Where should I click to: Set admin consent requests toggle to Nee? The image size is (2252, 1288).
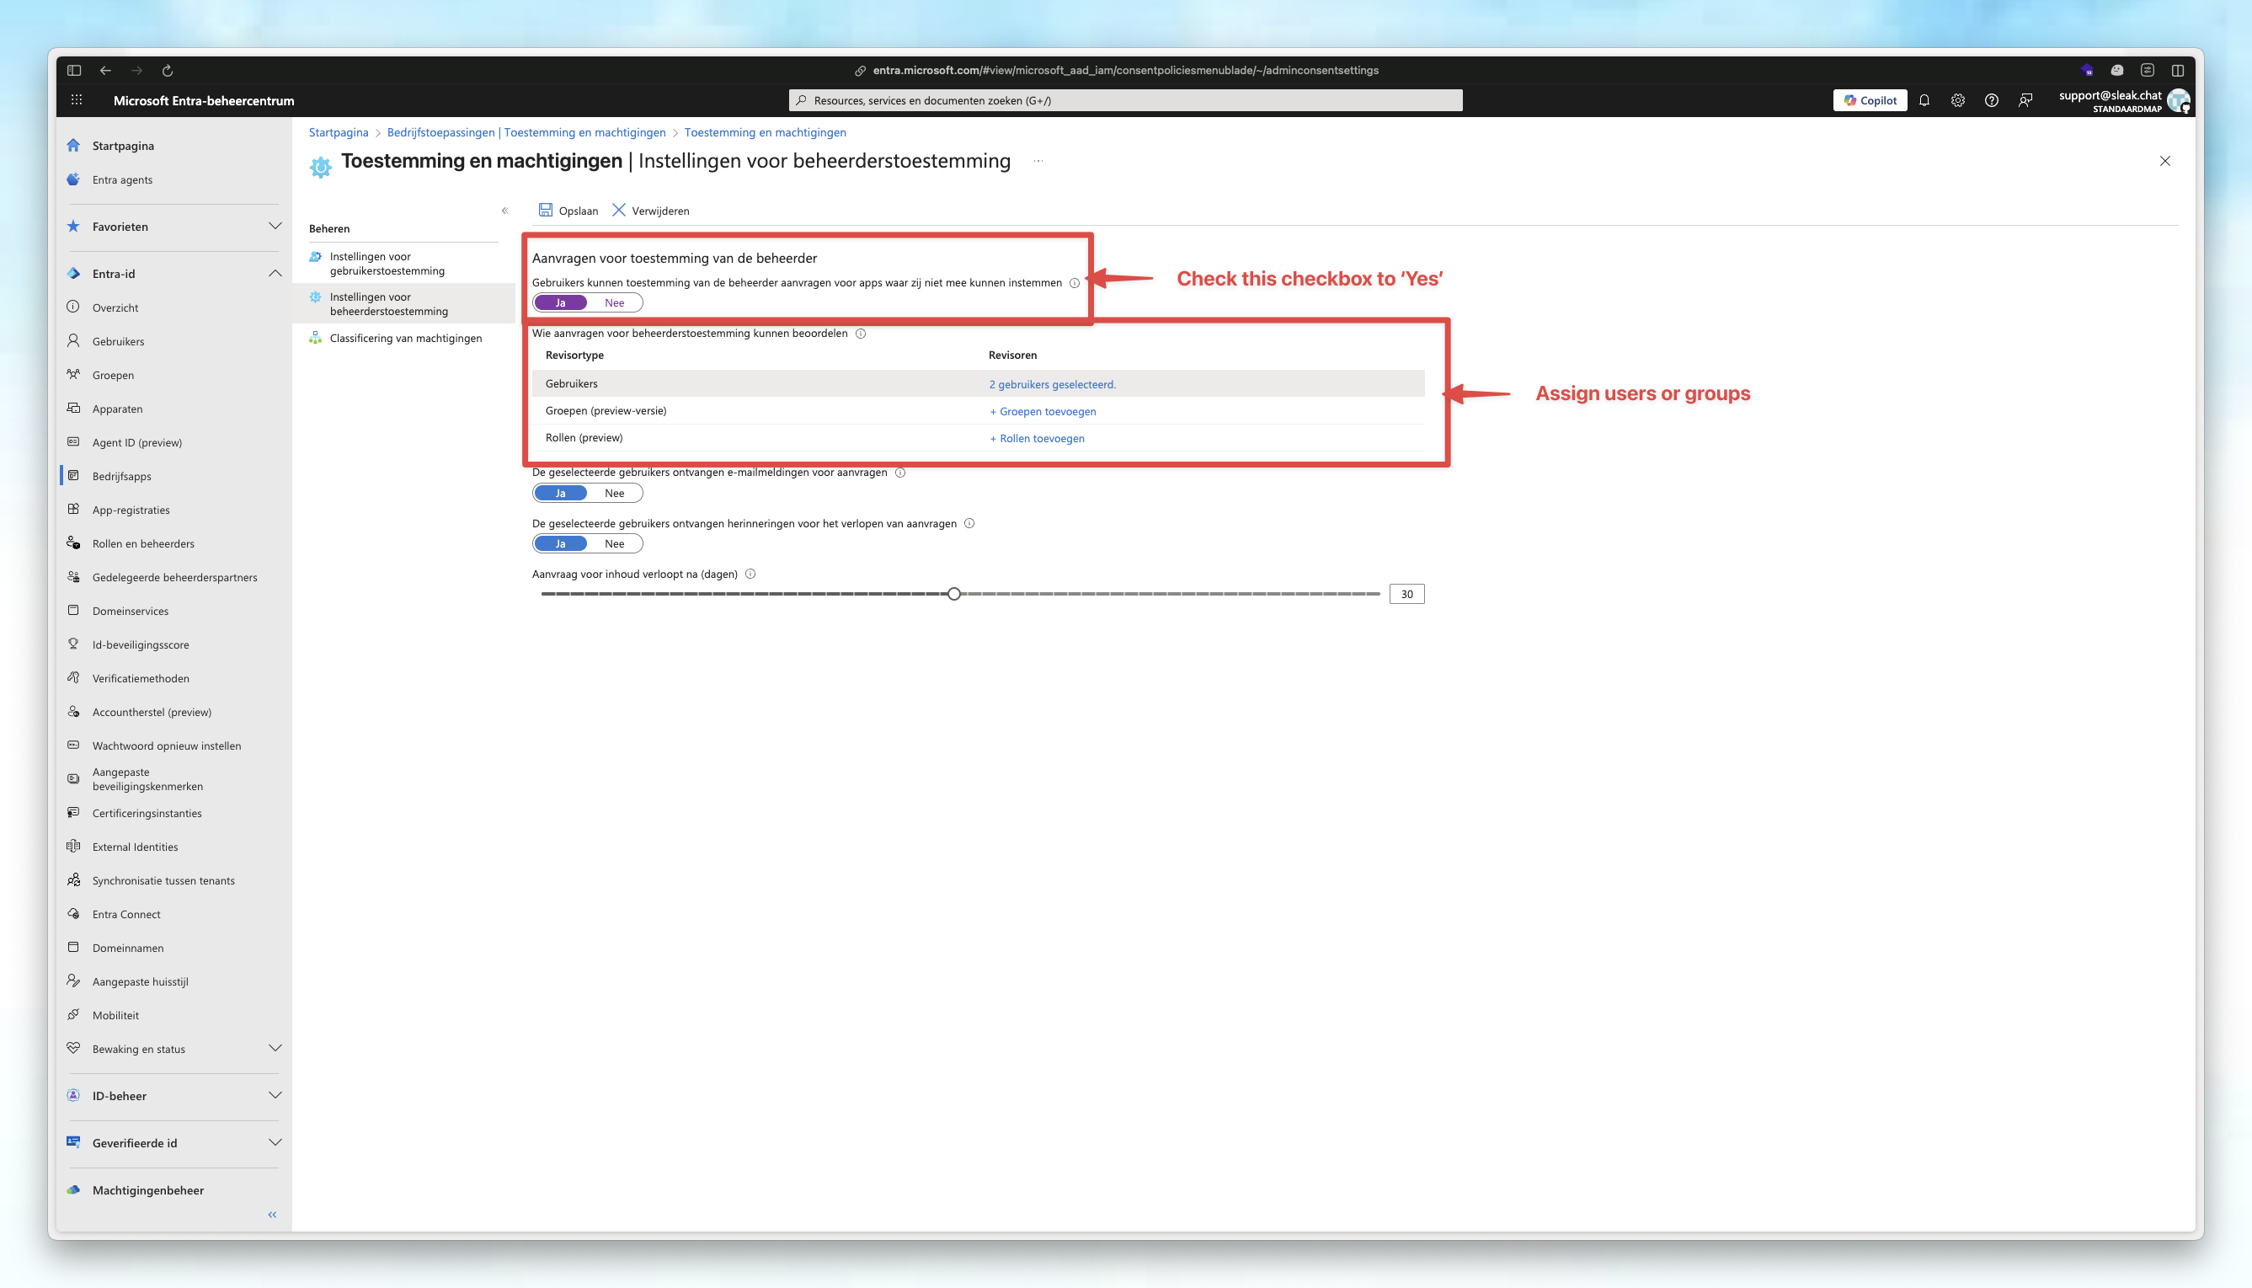coord(616,302)
